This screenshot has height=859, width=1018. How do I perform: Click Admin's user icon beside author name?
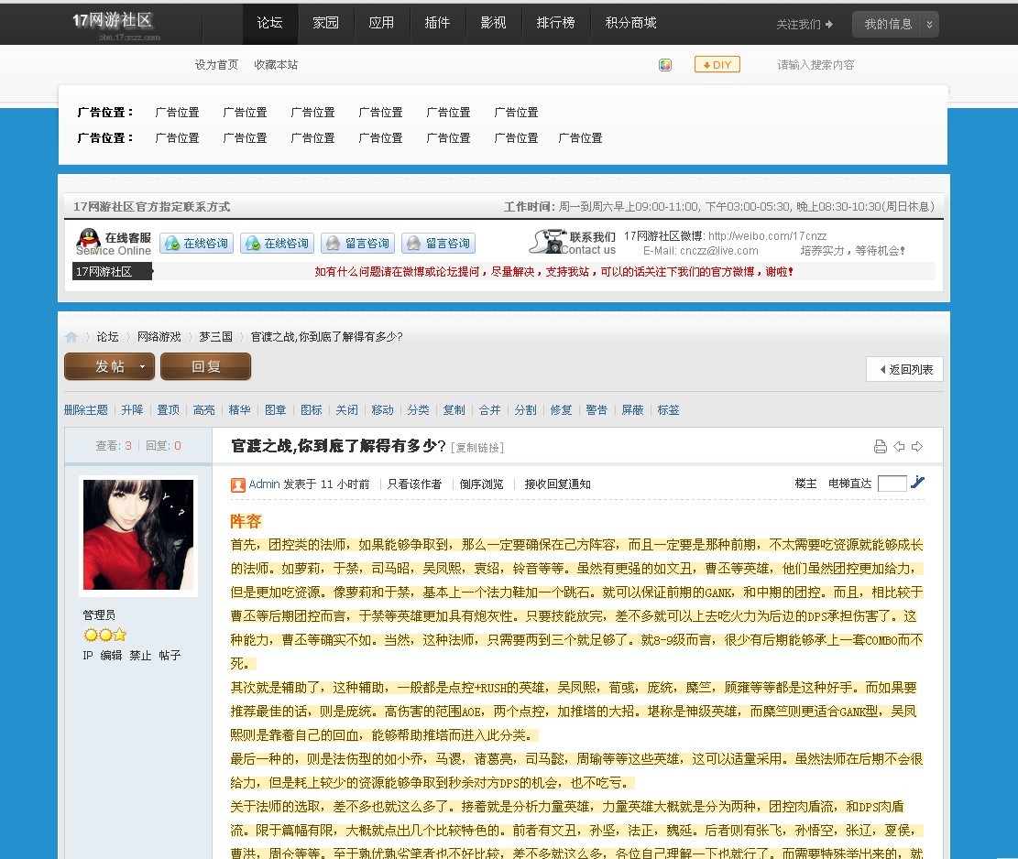point(237,484)
